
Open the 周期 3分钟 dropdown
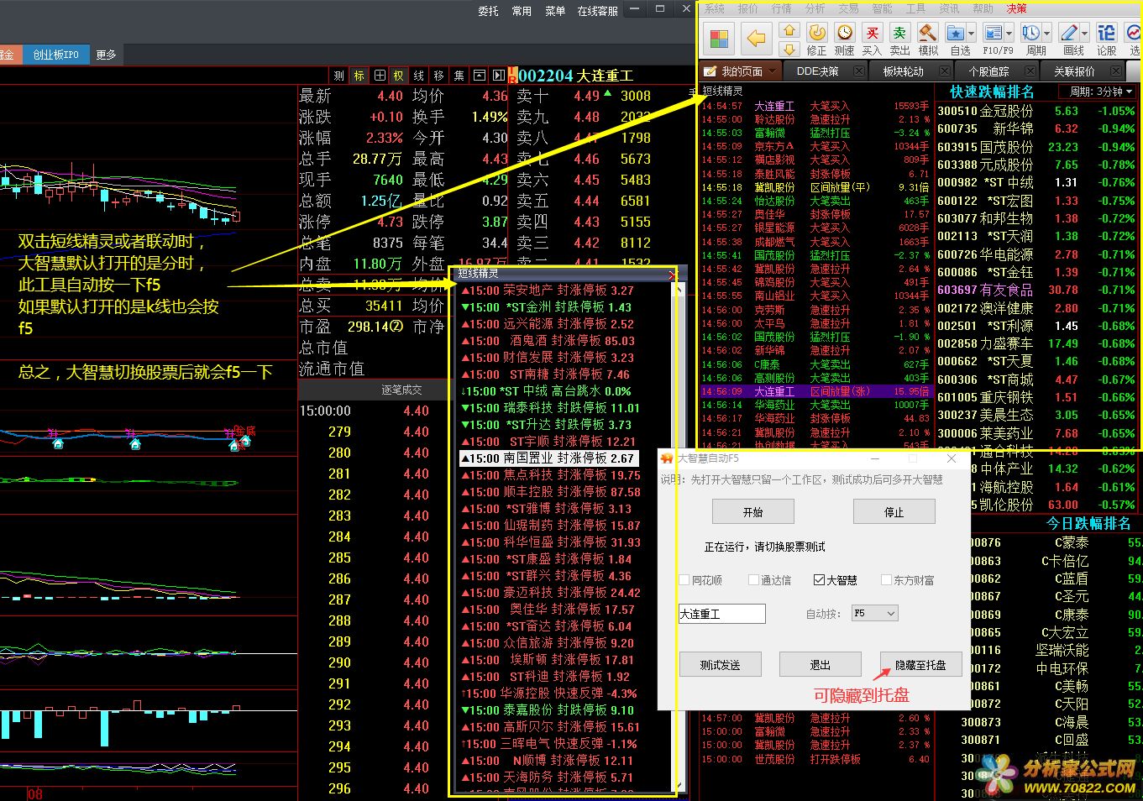click(1098, 92)
